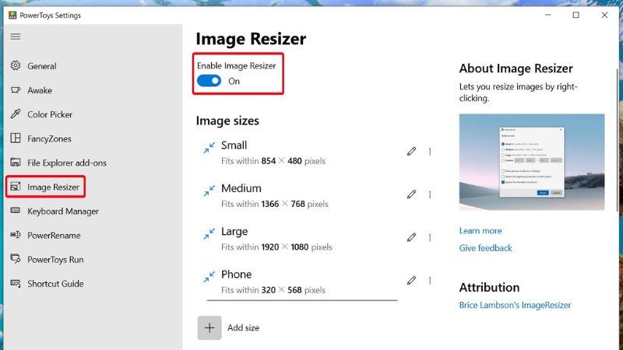Open the Learn more link
The height and width of the screenshot is (350, 623).
(x=480, y=231)
